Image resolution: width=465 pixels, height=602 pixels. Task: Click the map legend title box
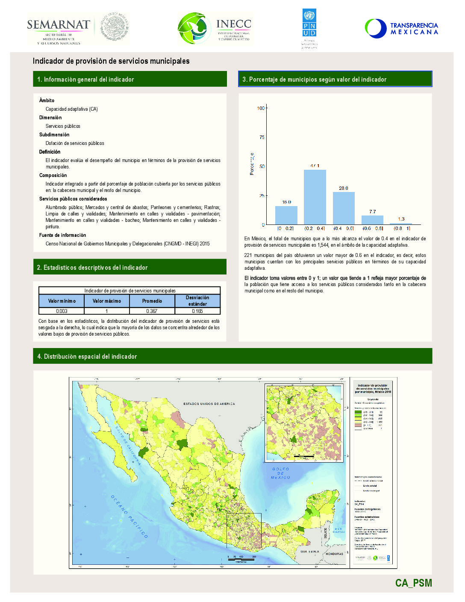373,389
